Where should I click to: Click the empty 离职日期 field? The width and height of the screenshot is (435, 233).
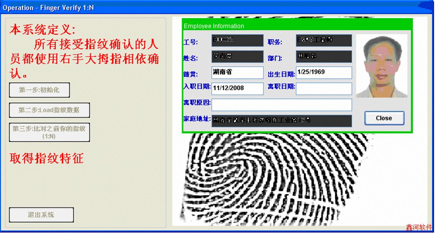click(x=324, y=89)
